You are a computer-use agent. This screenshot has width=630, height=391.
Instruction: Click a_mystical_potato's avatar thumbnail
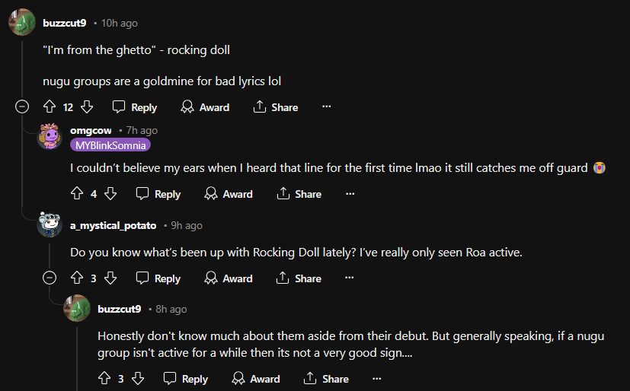51,224
